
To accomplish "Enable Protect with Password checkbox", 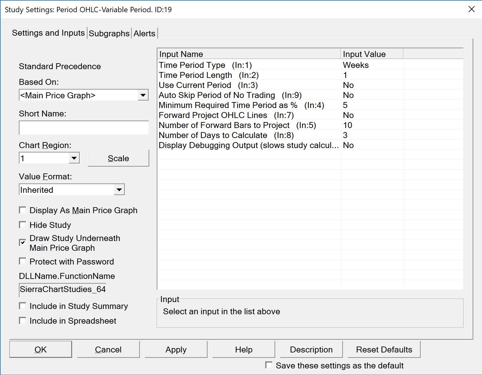I will [23, 261].
